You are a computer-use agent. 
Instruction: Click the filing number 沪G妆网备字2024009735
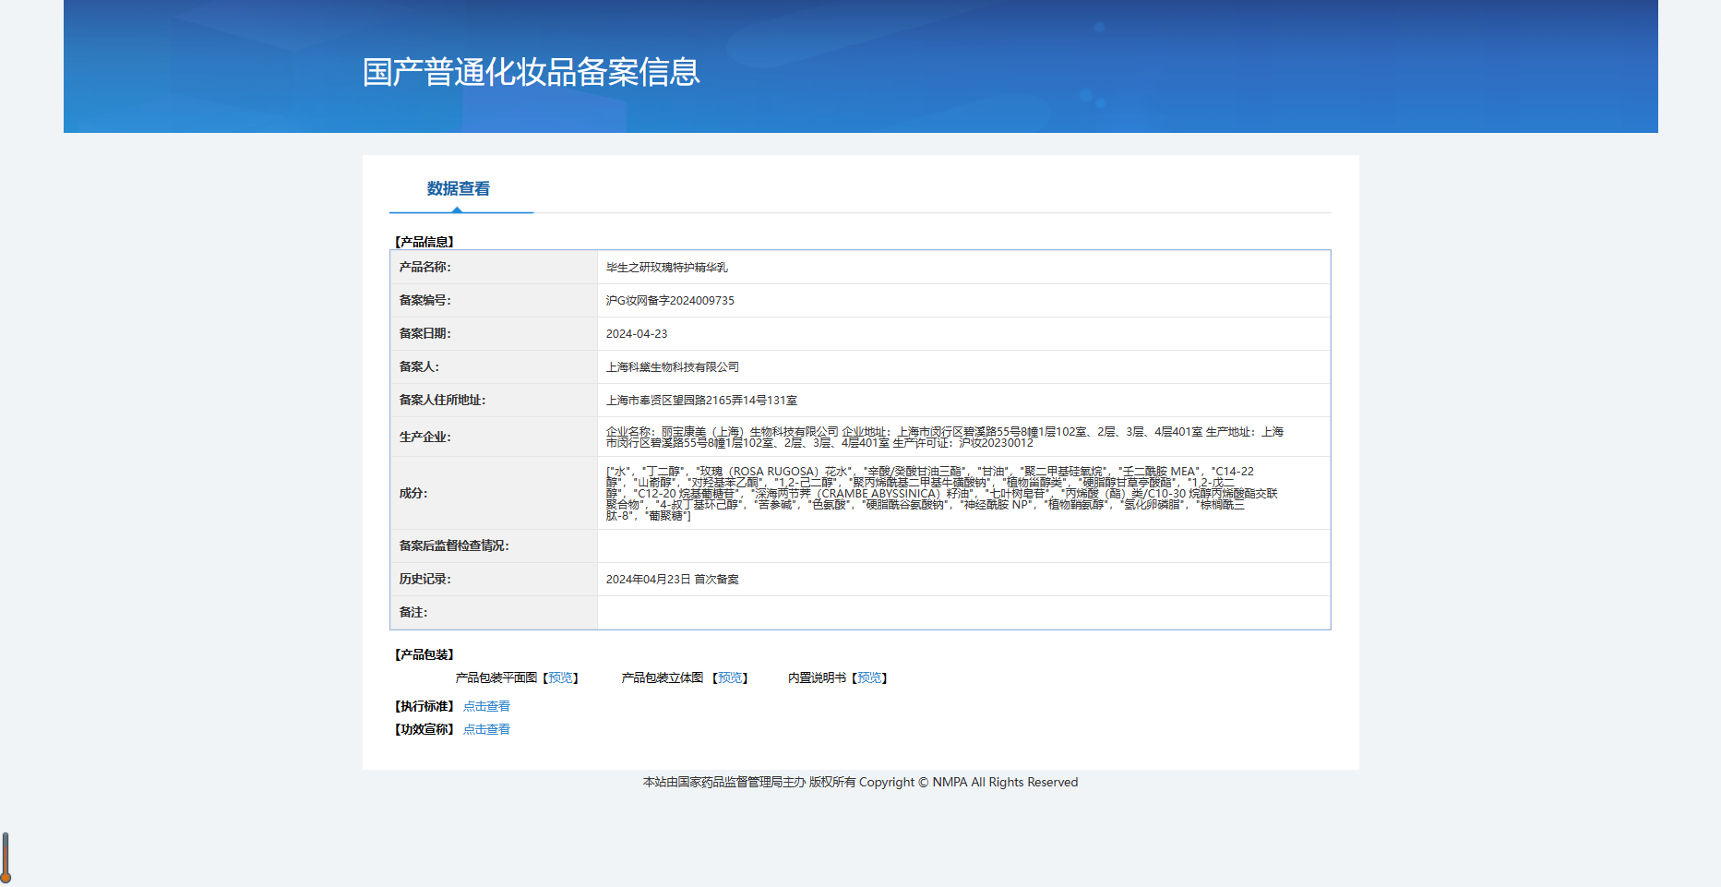click(670, 301)
